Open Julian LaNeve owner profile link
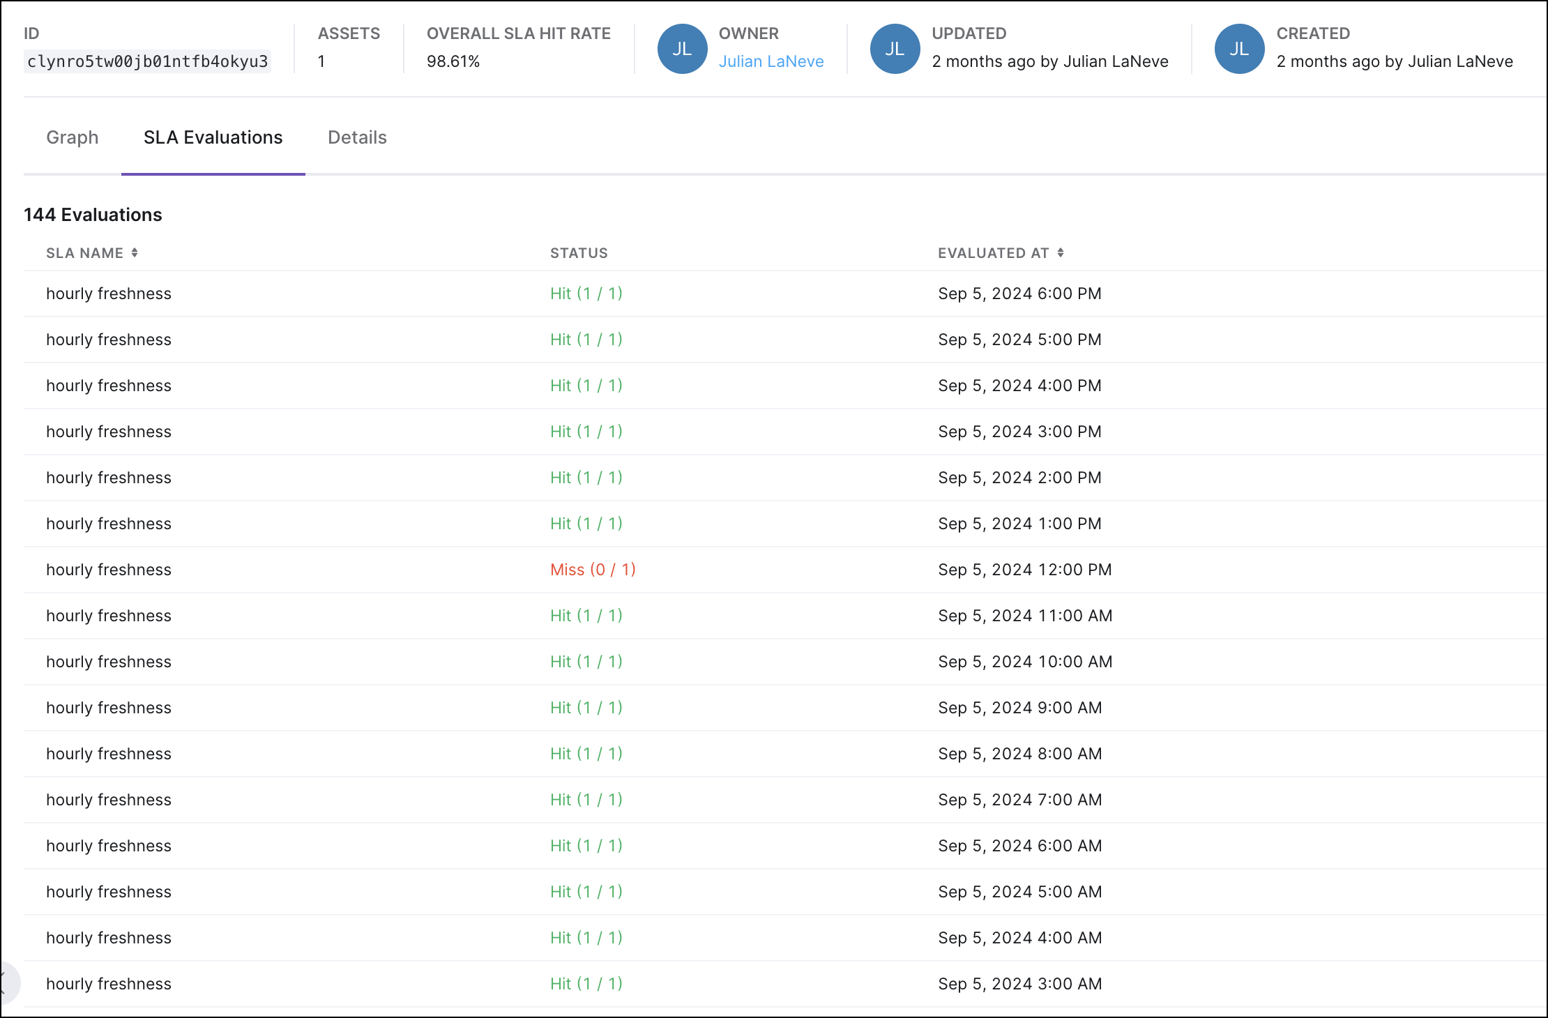 (x=771, y=61)
